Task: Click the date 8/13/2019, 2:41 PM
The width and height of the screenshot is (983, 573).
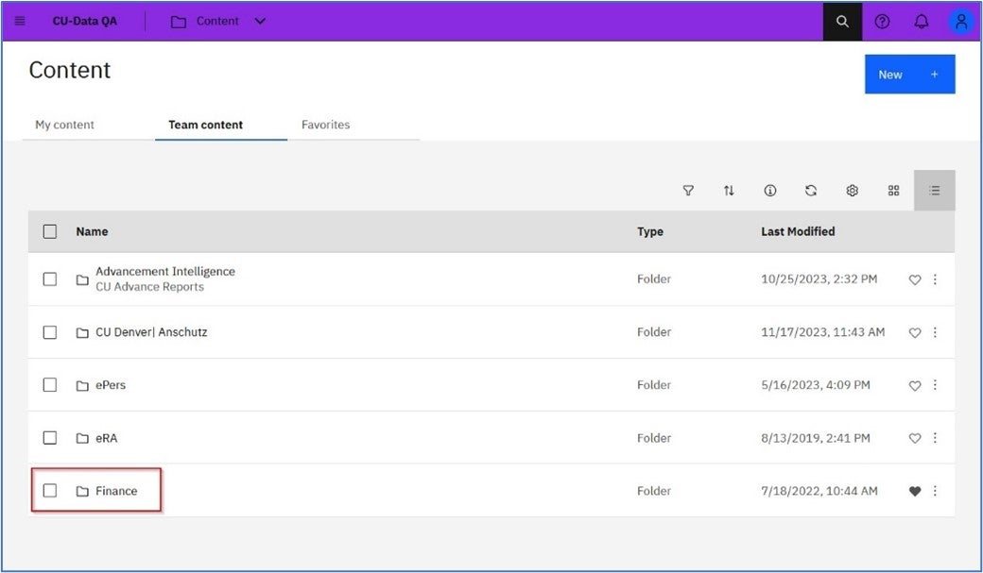Action: pyautogui.click(x=815, y=438)
